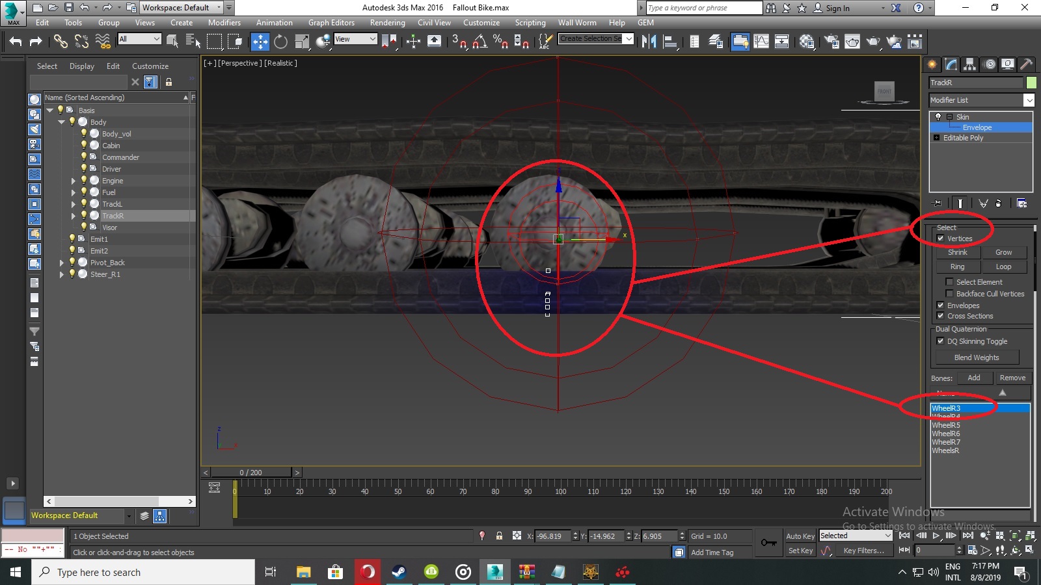Open the Wall Worm menu
The width and height of the screenshot is (1041, 585).
577,23
